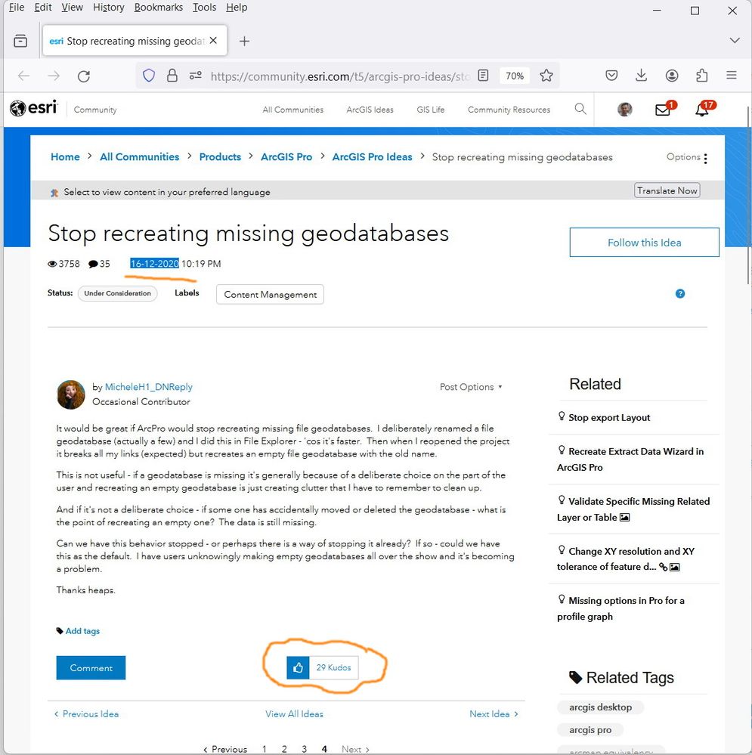This screenshot has width=752, height=755.
Task: Click the Comment button
Action: point(91,668)
